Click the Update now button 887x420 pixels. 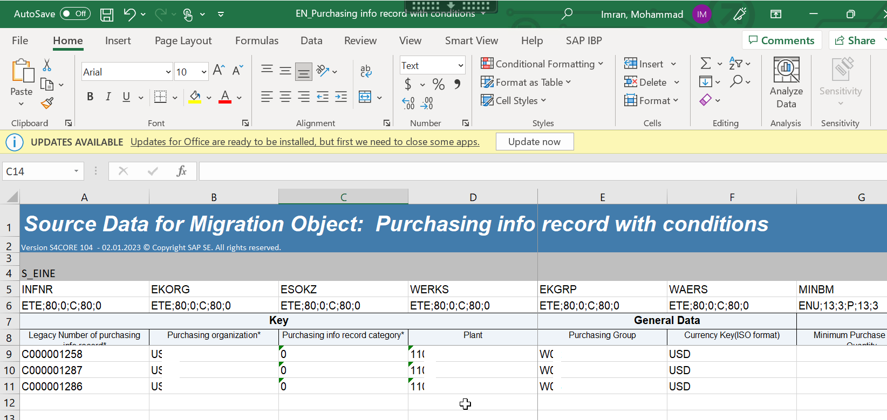point(535,142)
